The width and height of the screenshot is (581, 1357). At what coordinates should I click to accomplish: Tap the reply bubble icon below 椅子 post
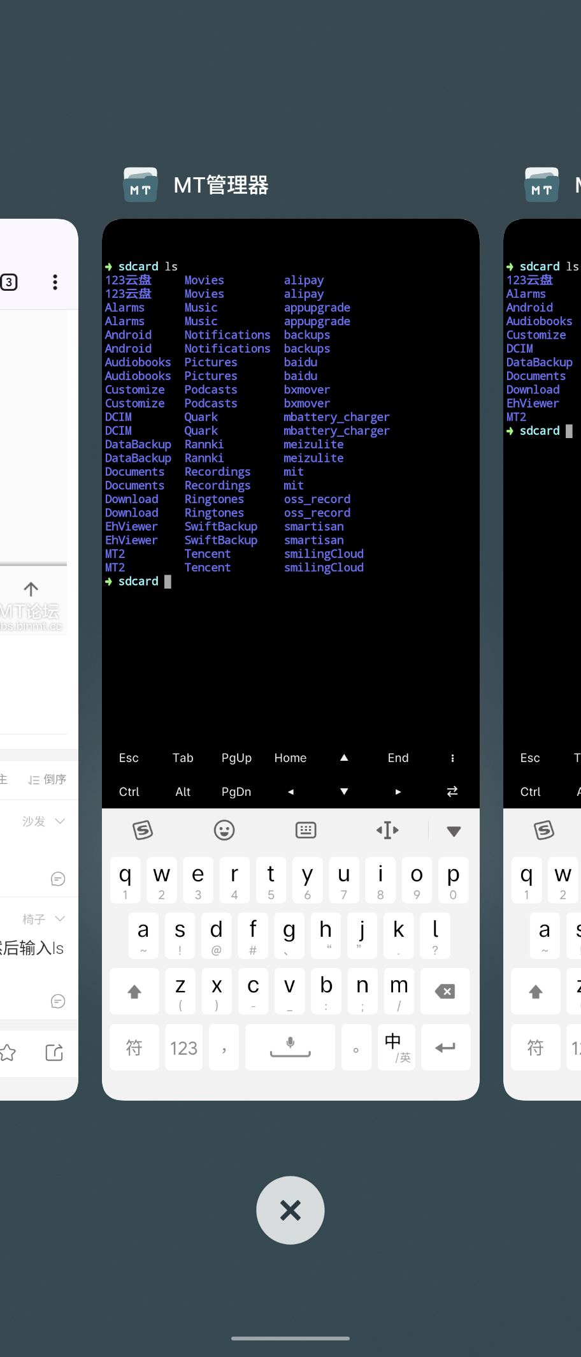coord(58,1001)
